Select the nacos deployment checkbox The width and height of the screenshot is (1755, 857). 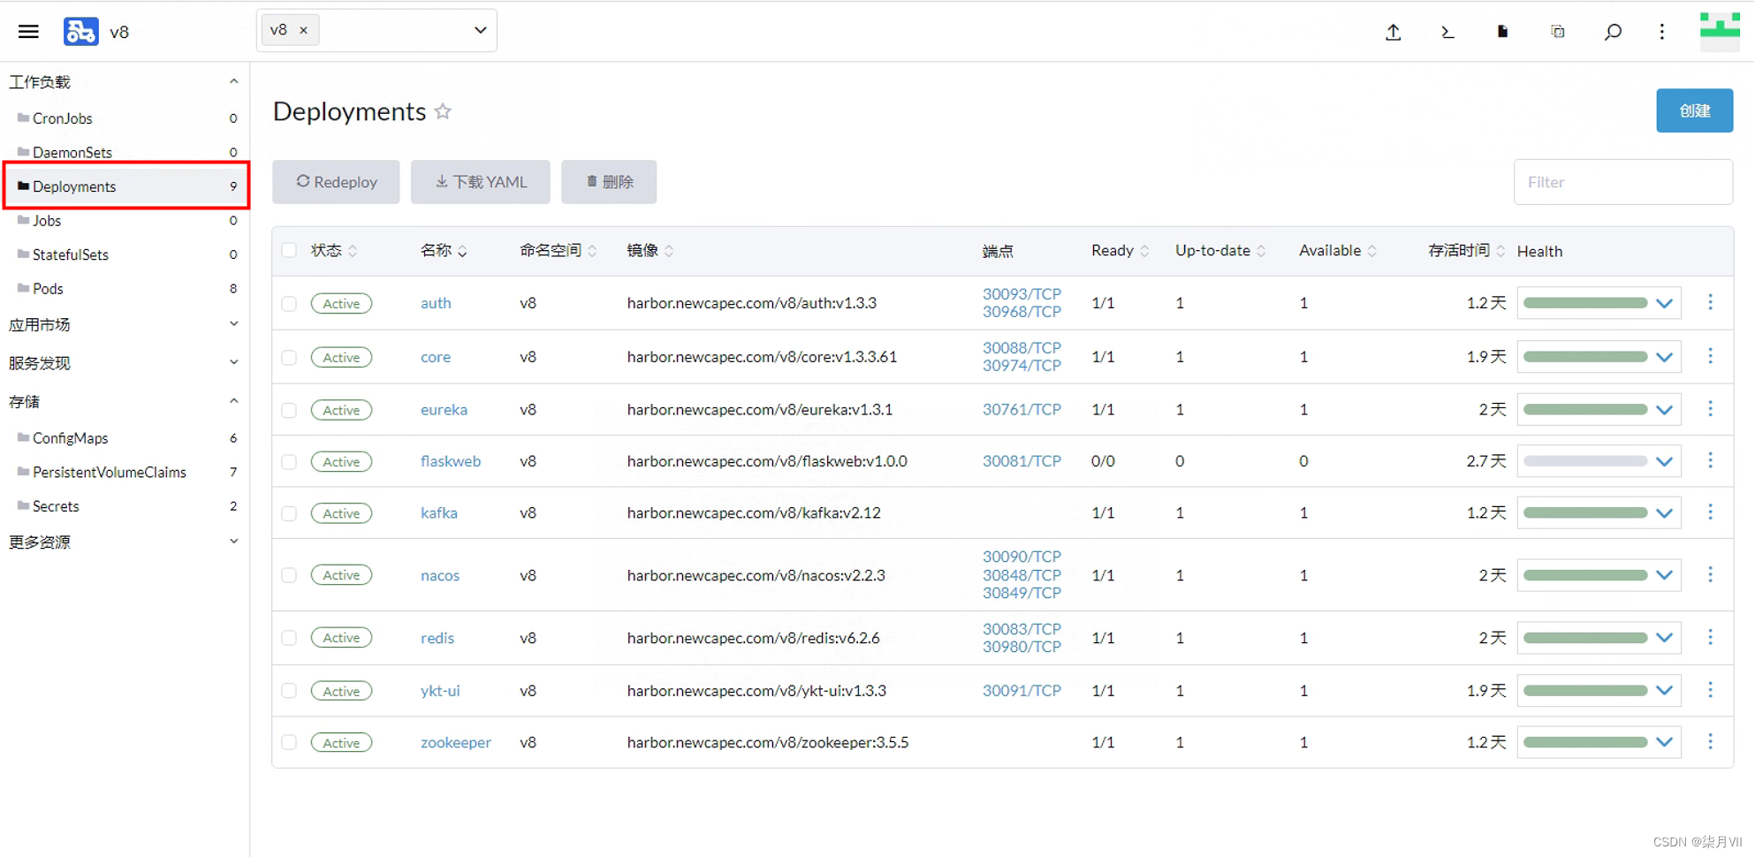pos(289,575)
